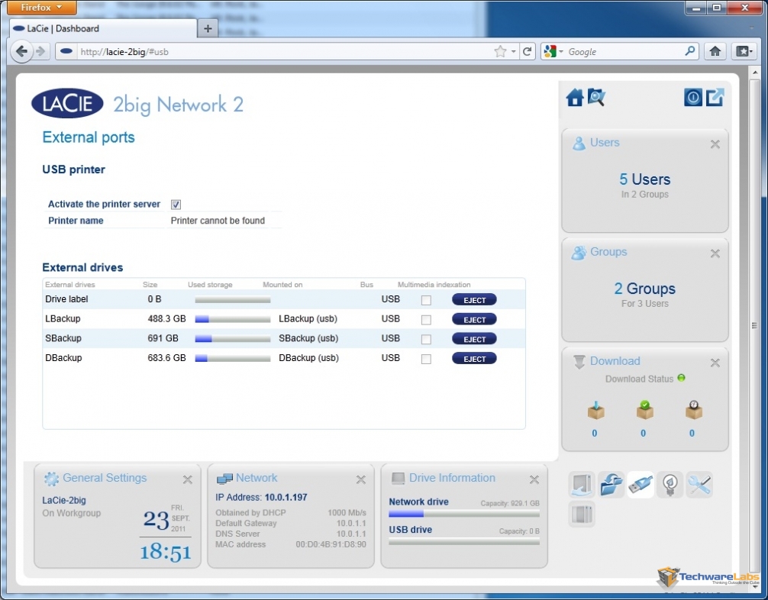
Task: Open the Network widget title link
Action: pyautogui.click(x=257, y=478)
